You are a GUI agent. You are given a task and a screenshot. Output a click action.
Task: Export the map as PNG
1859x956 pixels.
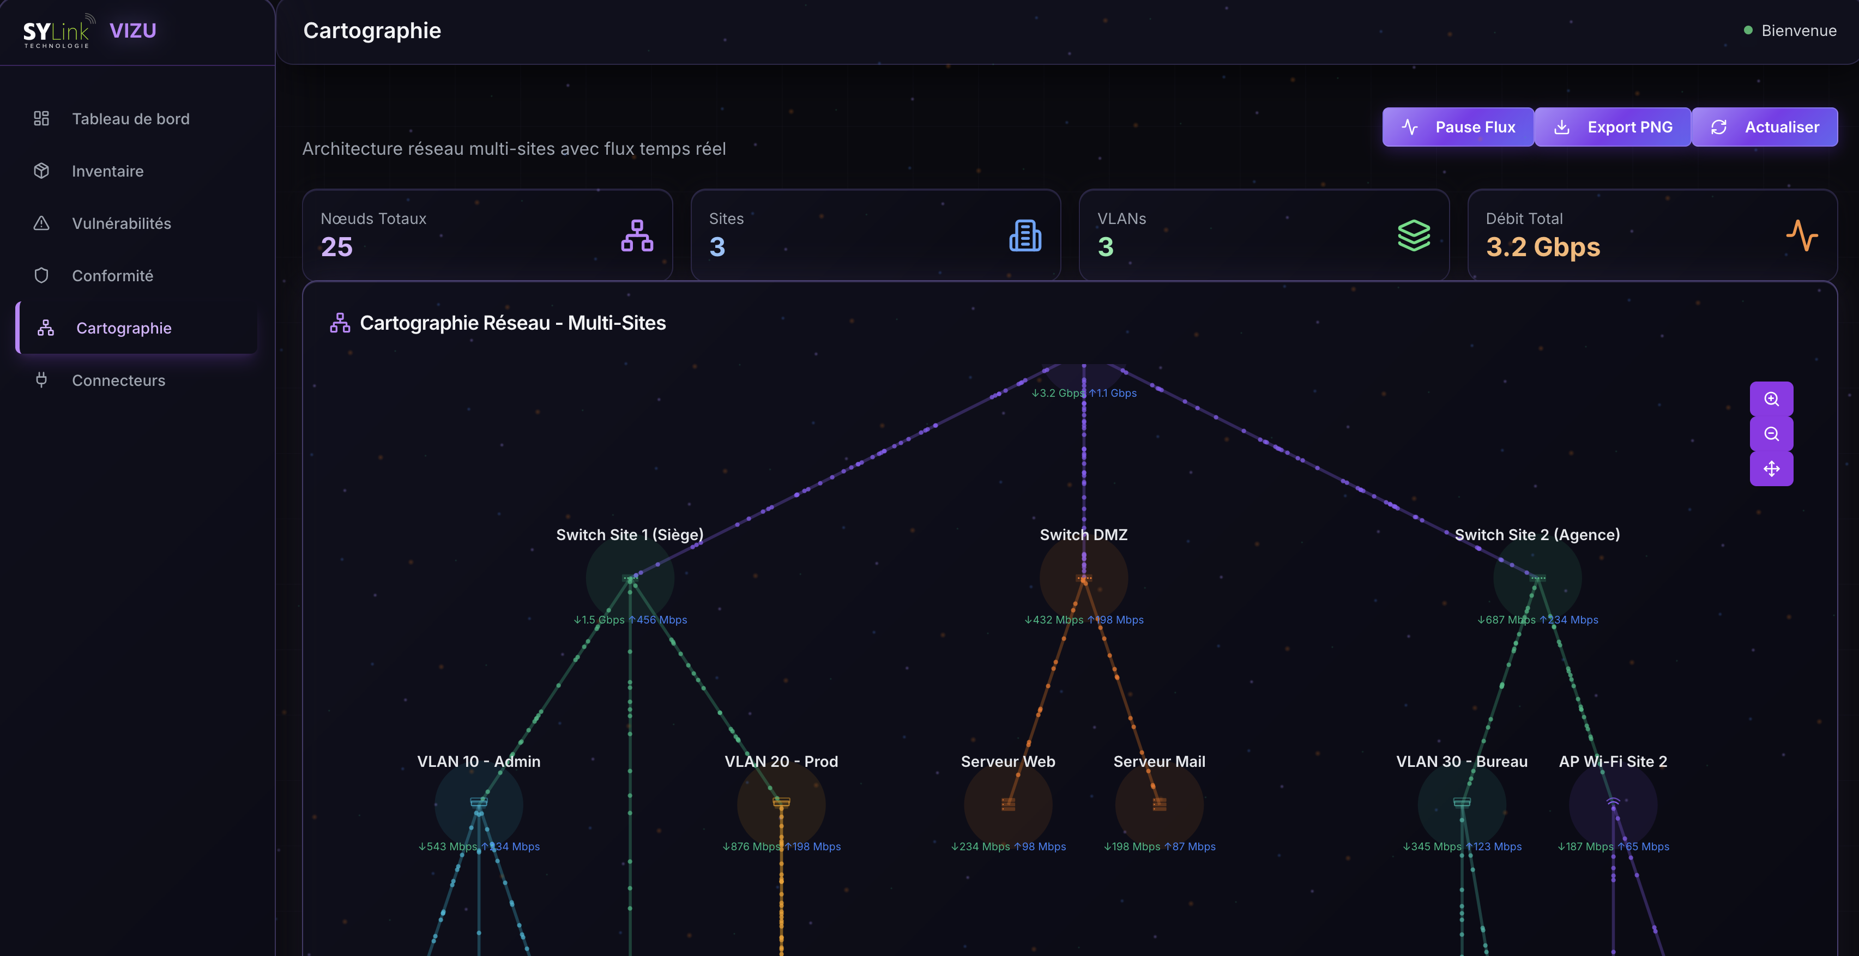(1612, 127)
